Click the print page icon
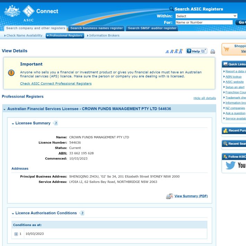Viewport: 246px width, 246px height. [213, 52]
